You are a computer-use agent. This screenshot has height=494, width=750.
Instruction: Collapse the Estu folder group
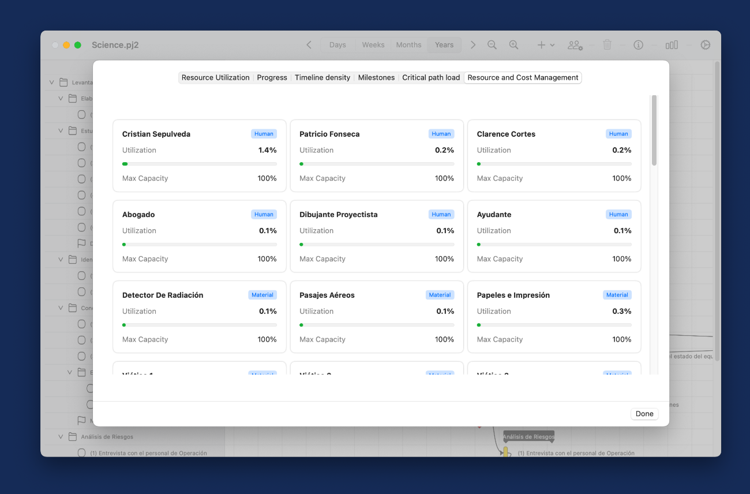[61, 131]
